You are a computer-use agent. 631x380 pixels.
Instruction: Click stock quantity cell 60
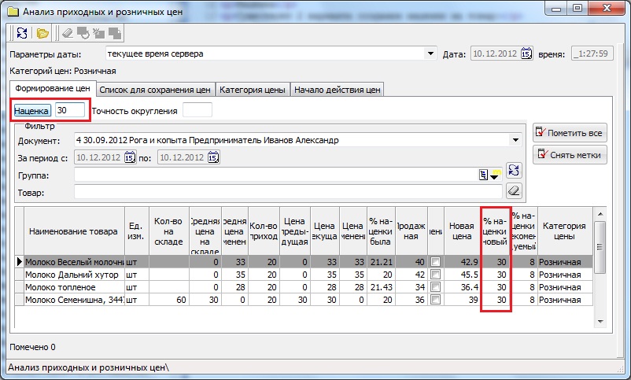coord(168,300)
